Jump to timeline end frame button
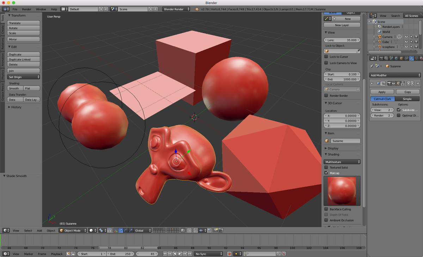The image size is (423, 257). [190, 253]
